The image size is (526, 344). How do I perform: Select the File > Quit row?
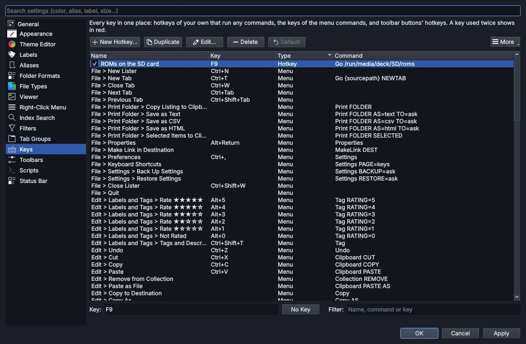[x=302, y=193]
